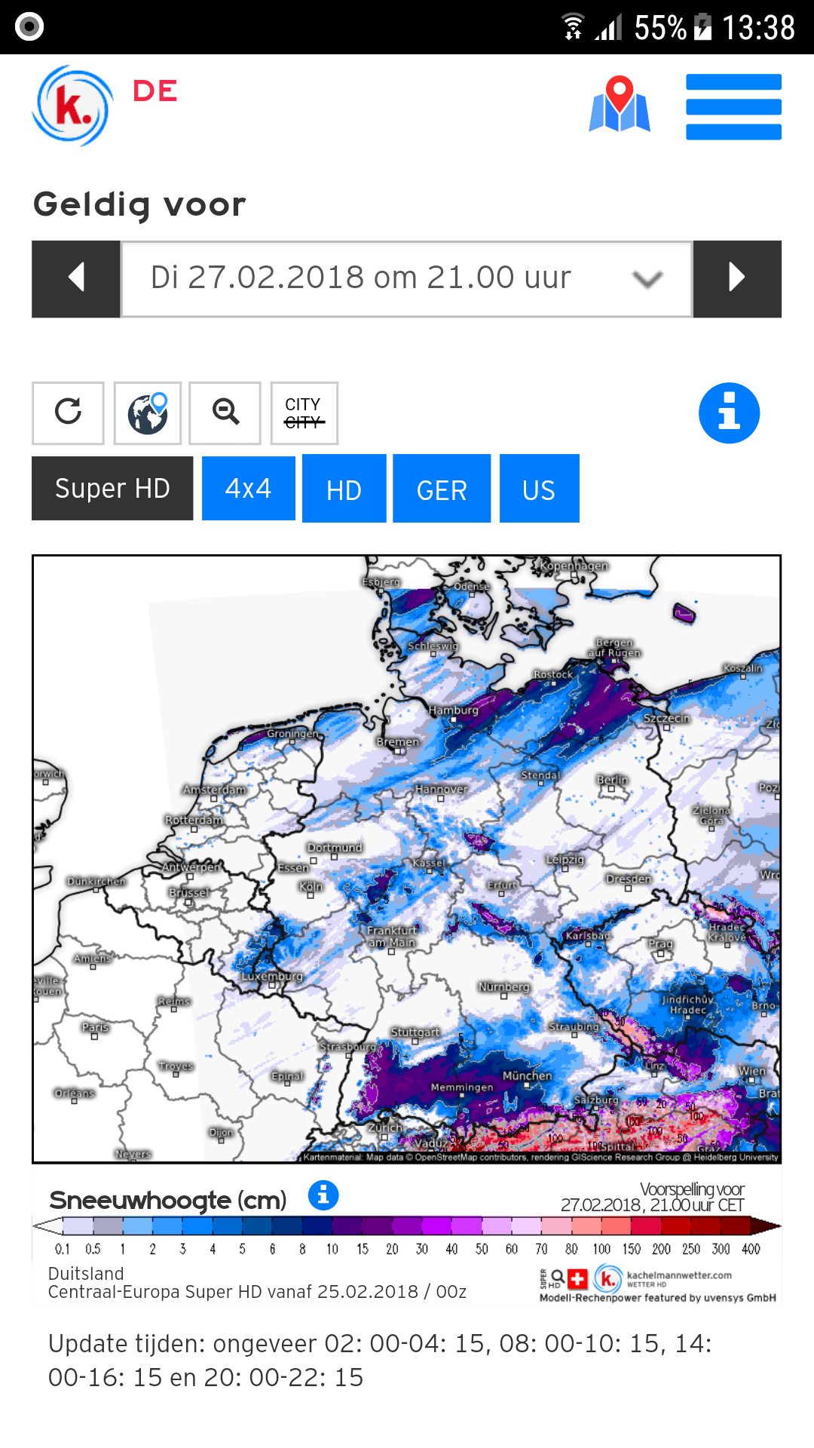This screenshot has height=1448, width=814.
Task: Choose the GER model tab
Action: [x=442, y=489]
